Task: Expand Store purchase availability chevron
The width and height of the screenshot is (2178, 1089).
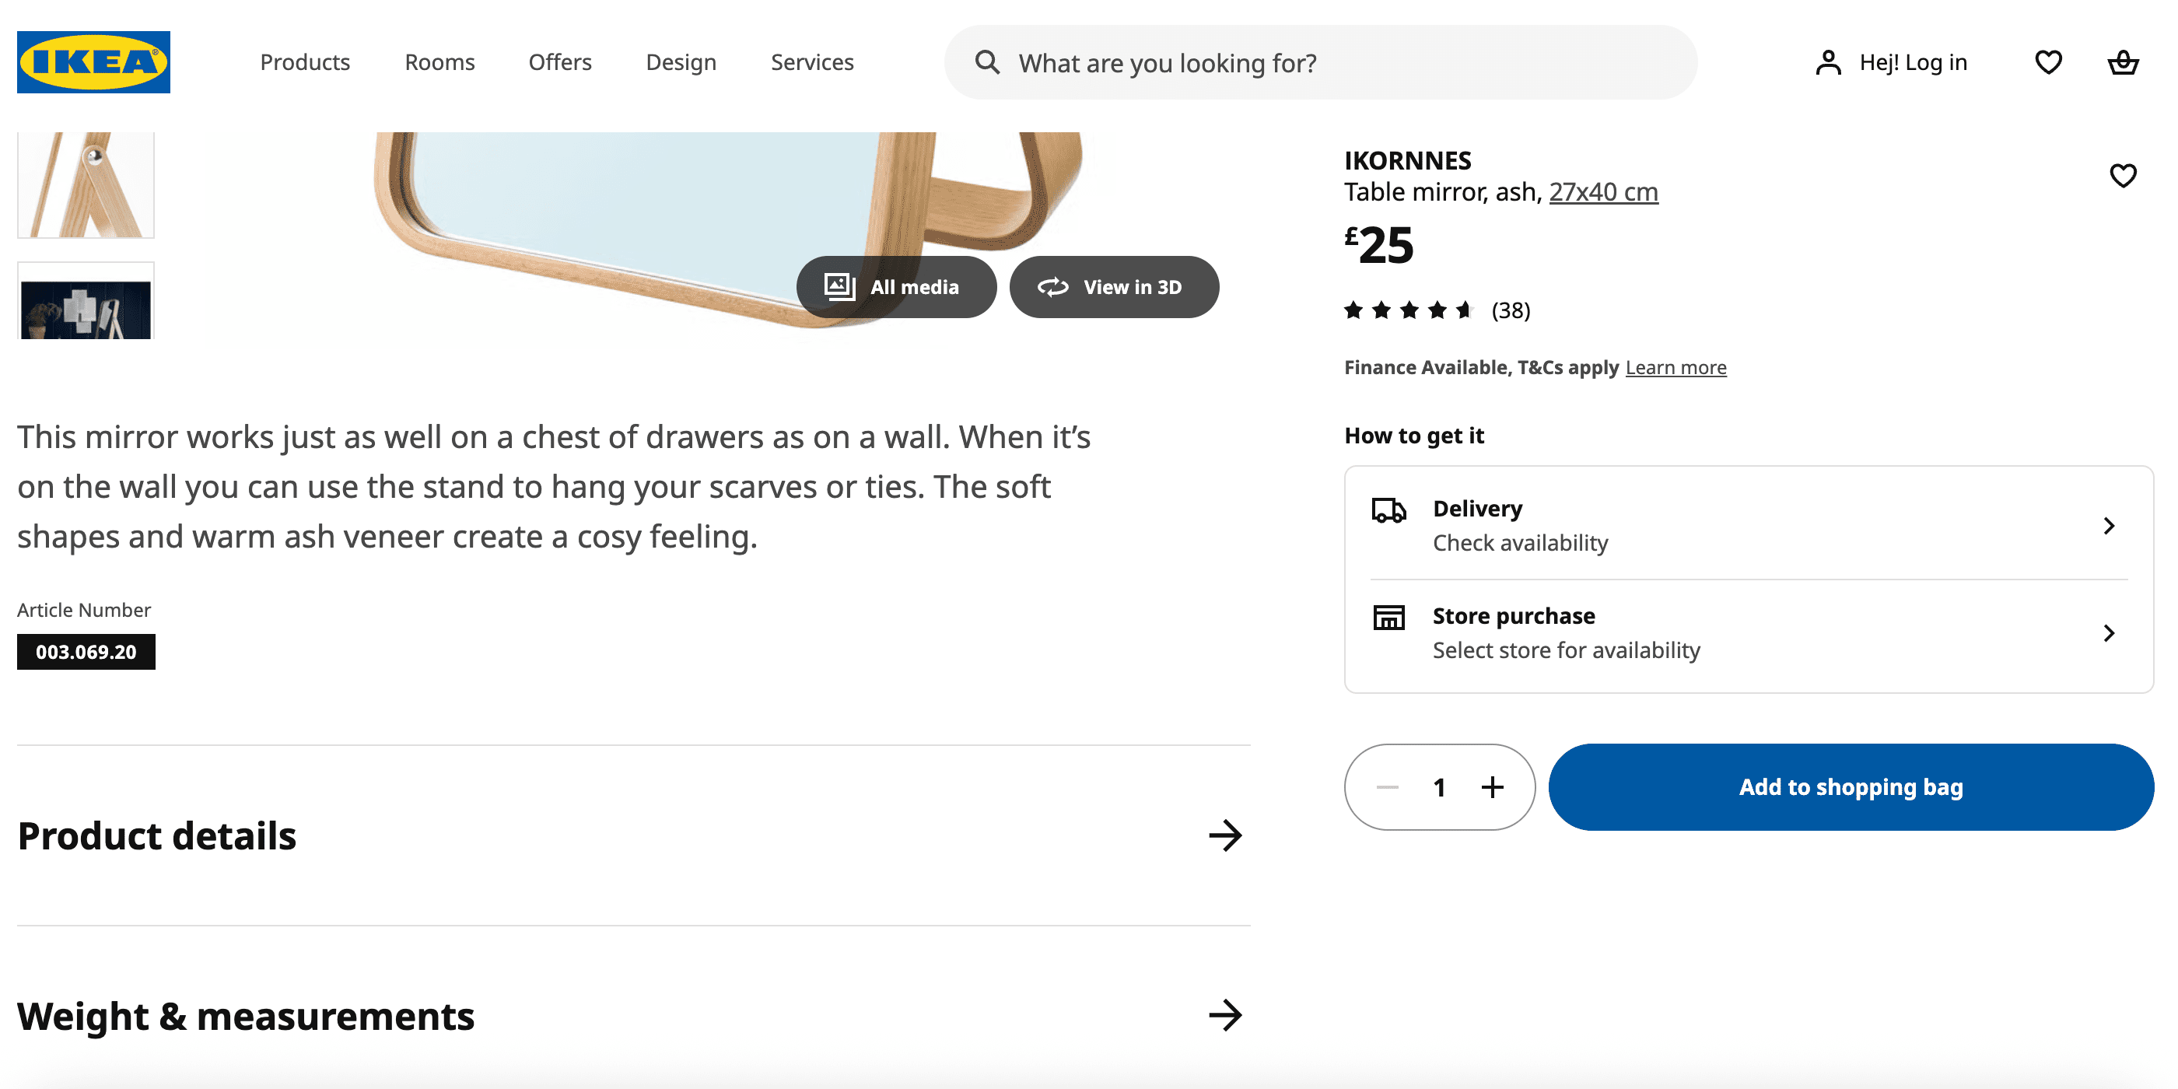Action: tap(2109, 632)
